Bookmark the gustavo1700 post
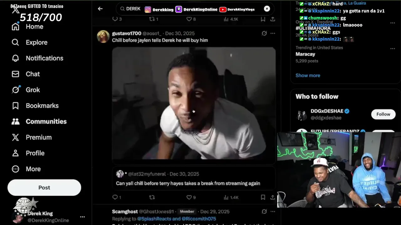This screenshot has width=401, height=225. [x=263, y=197]
